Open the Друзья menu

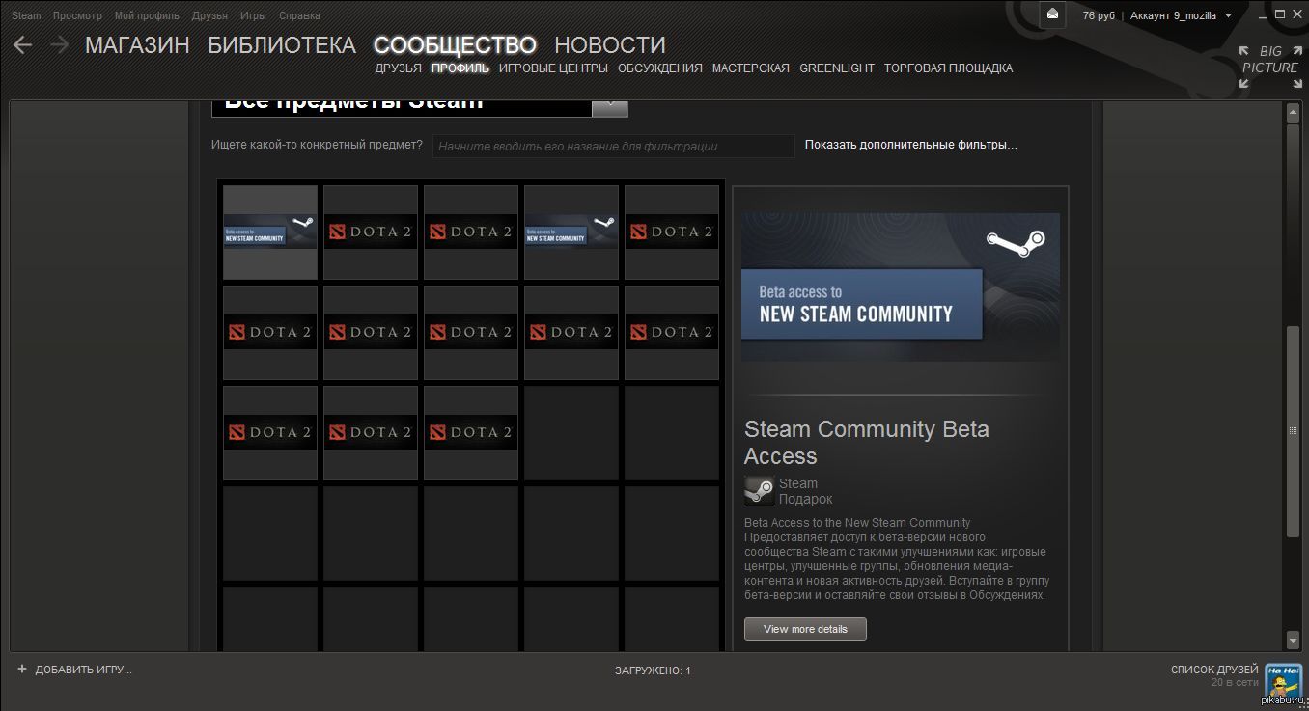[209, 15]
